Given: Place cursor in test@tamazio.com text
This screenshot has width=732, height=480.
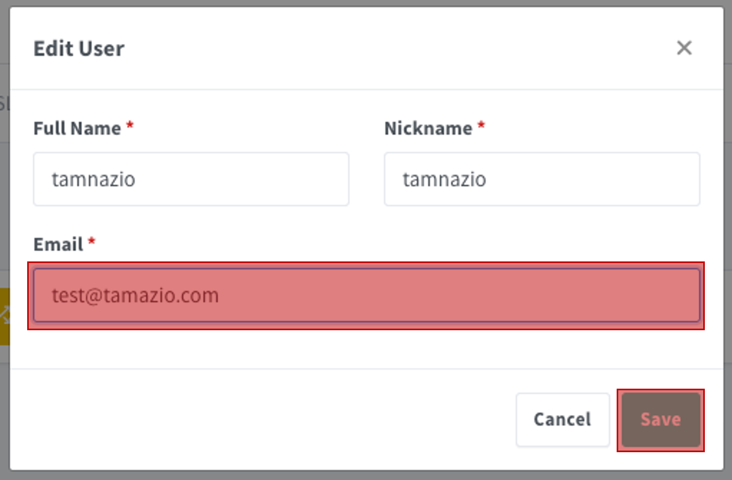Looking at the screenshot, I should 135,296.
